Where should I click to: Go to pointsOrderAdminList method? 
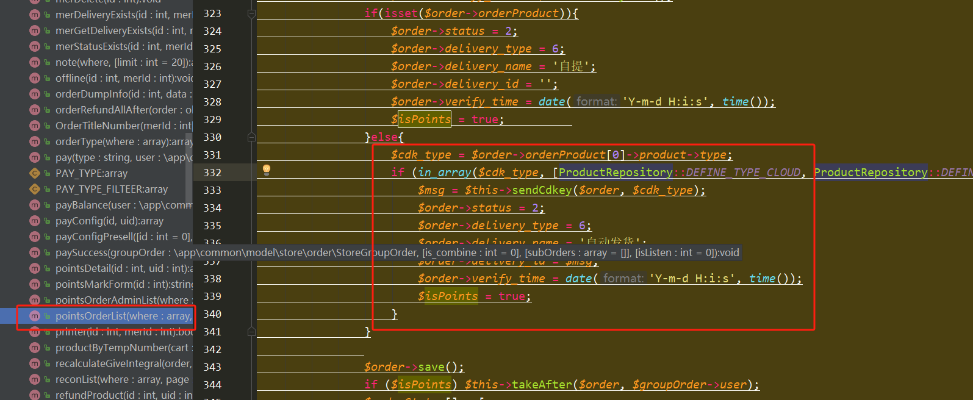tap(124, 300)
